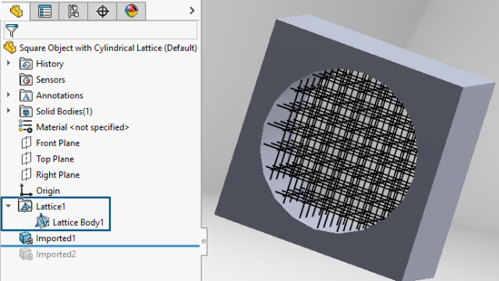Open the DimXpertManager crosshair tab
This screenshot has width=499, height=281.
click(x=102, y=11)
